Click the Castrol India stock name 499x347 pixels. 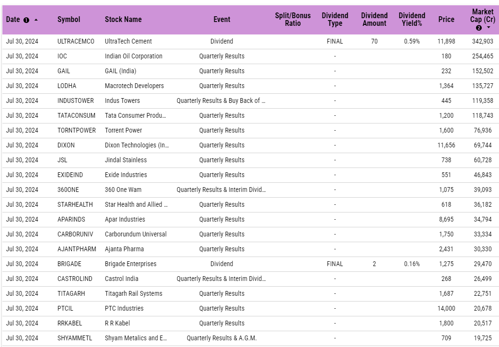coord(122,279)
